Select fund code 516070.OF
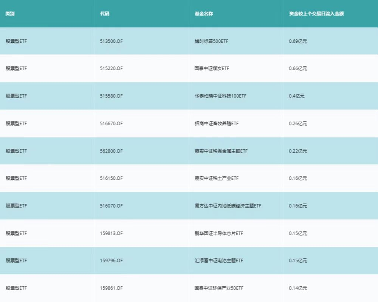Screen dimensions: 378x302 tap(112, 206)
